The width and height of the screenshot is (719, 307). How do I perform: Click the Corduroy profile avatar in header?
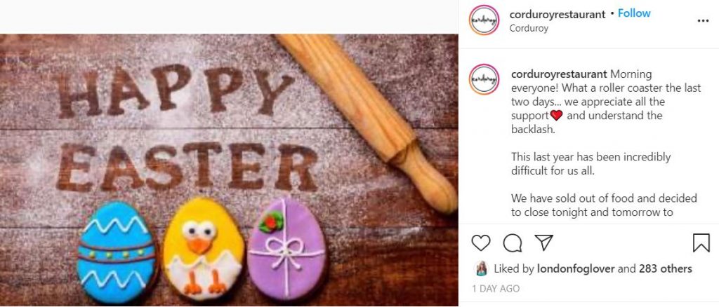point(484,21)
